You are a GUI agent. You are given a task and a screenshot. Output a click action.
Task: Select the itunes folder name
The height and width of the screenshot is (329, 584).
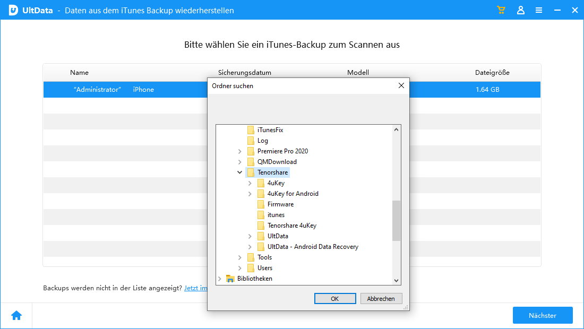tap(276, 215)
